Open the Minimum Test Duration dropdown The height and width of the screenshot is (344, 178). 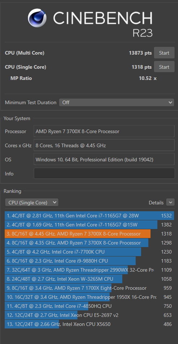point(116,102)
